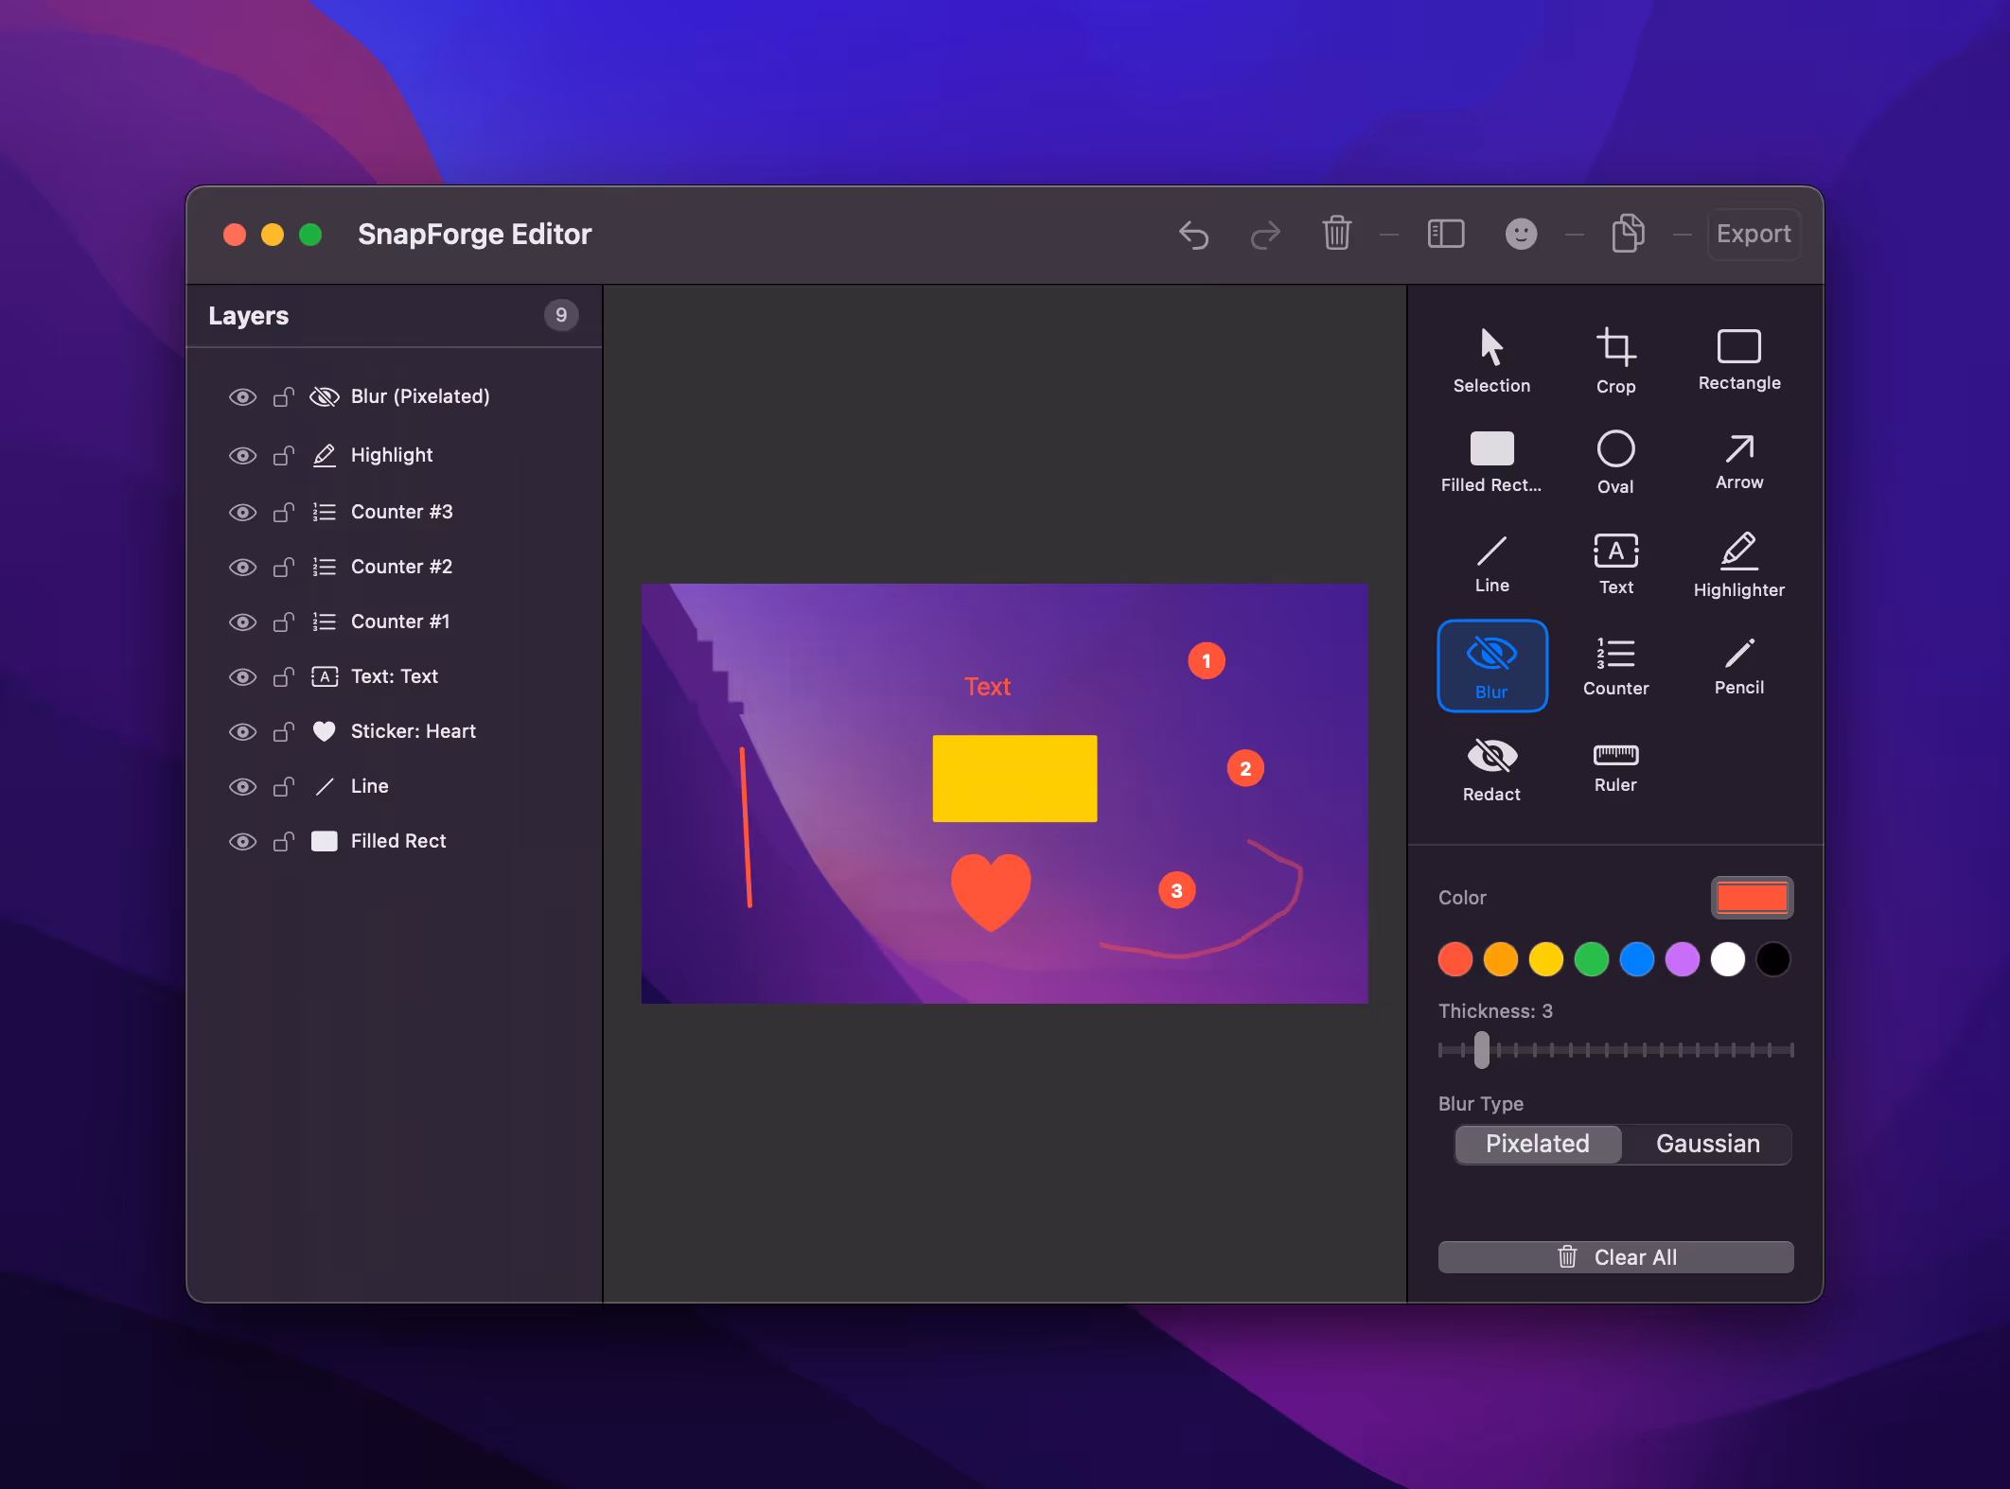Hide the Text: Text layer
The image size is (2010, 1489).
pyautogui.click(x=242, y=677)
